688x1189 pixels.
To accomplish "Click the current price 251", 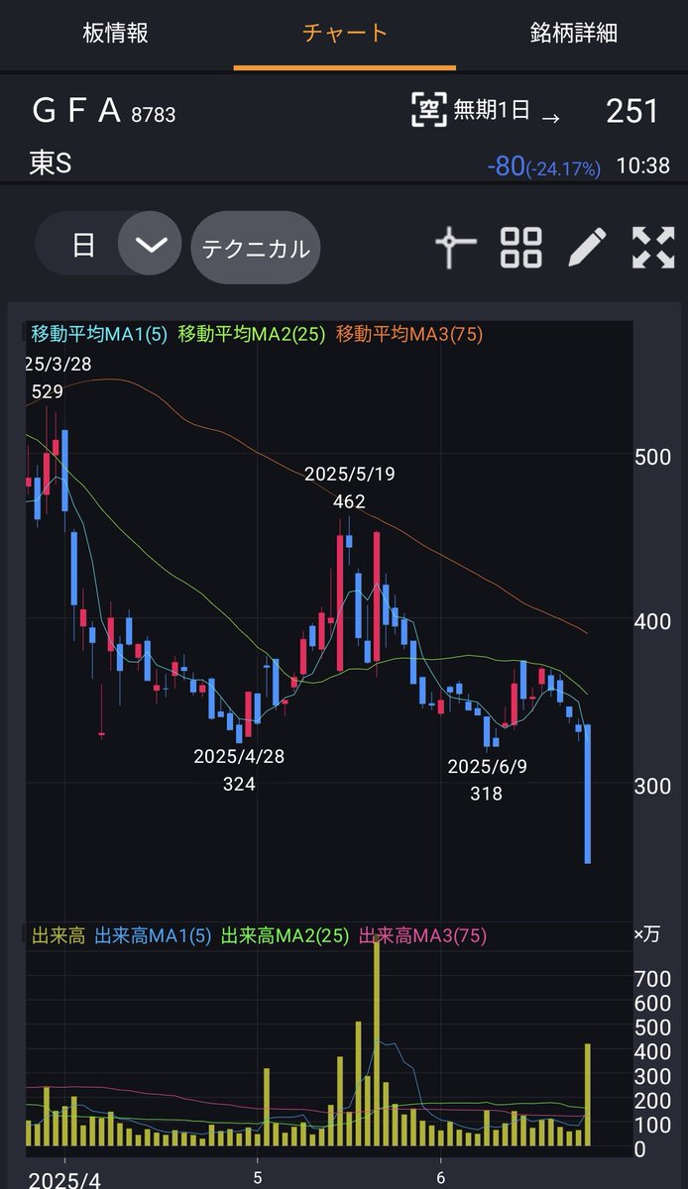I will 632,111.
